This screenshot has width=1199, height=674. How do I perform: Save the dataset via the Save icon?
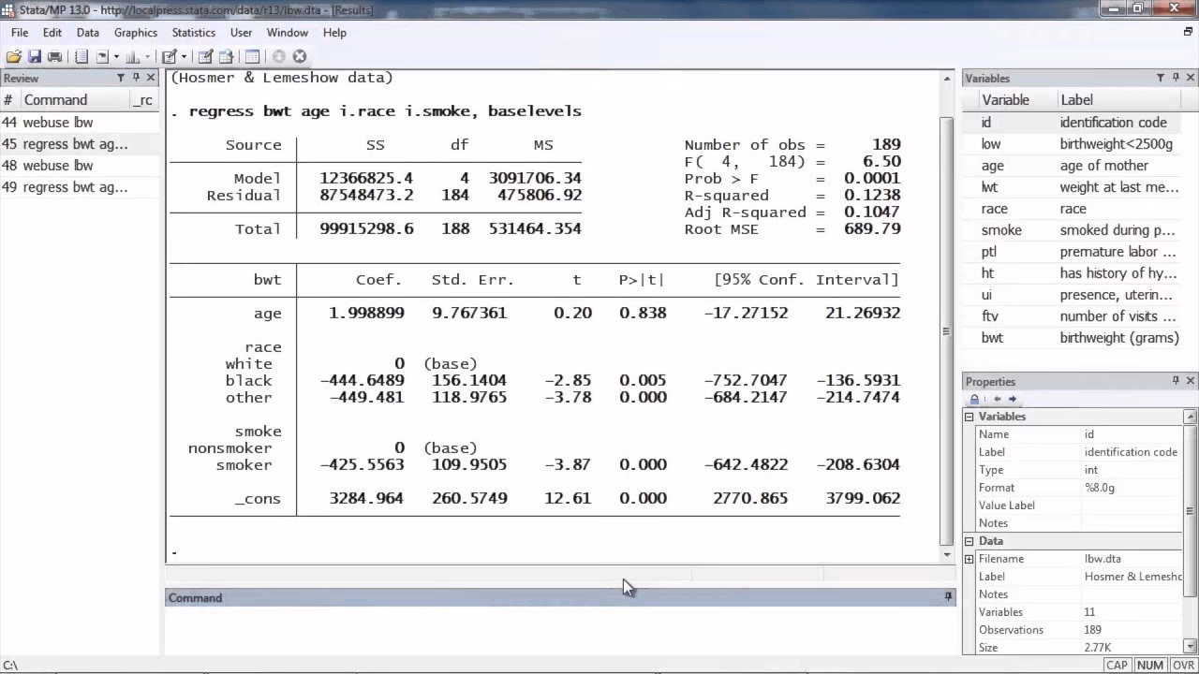click(x=35, y=56)
